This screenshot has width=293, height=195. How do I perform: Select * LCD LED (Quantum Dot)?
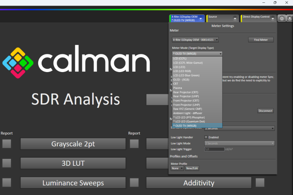pos(197,122)
